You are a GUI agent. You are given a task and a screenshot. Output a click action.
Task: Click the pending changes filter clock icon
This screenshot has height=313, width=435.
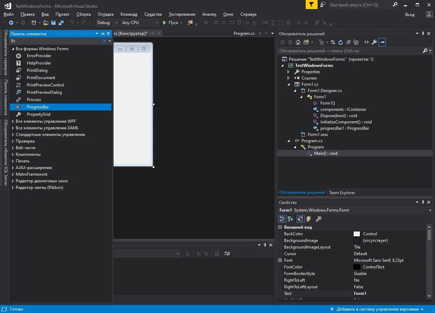click(321, 42)
